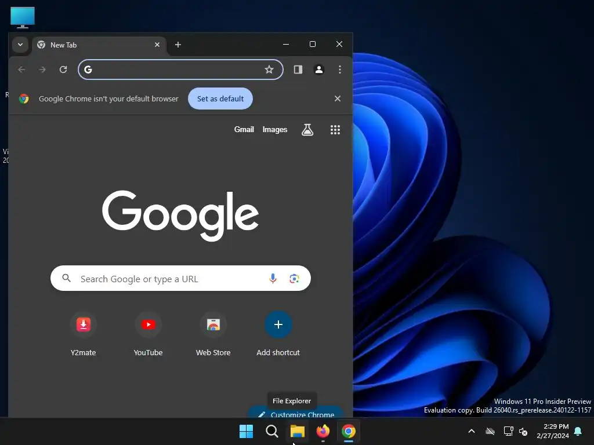Select the This PC desktop icon
This screenshot has width=594, height=445.
tap(23, 17)
